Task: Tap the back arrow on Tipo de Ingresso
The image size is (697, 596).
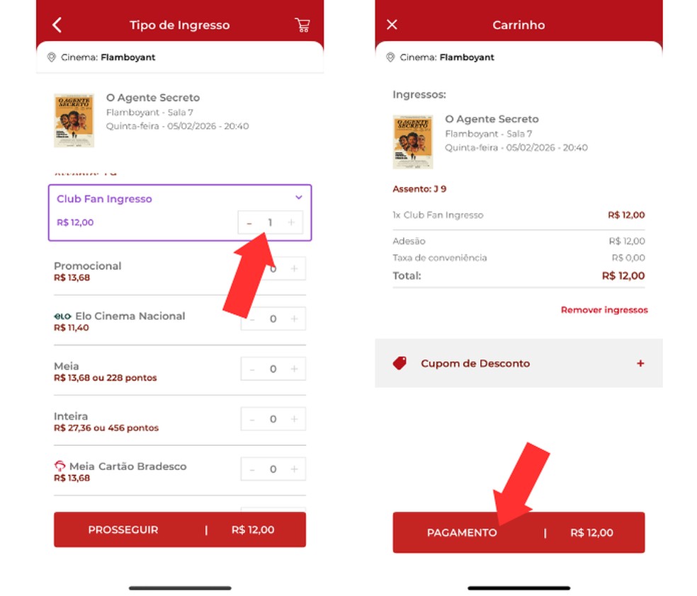Action: tap(57, 25)
